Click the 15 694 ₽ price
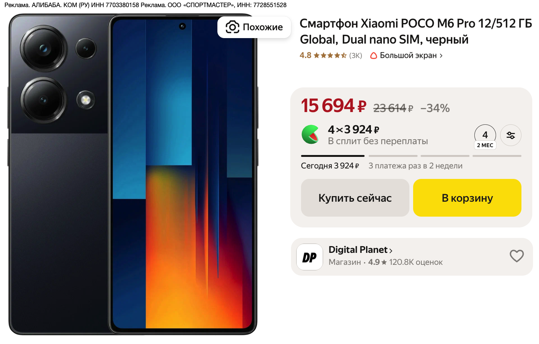Screen dimensions: 539x344 click(334, 106)
